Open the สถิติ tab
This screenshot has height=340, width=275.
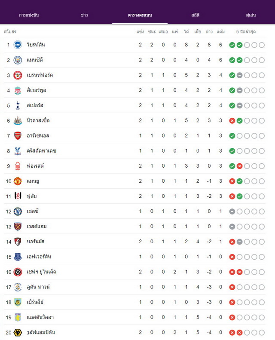pyautogui.click(x=195, y=15)
